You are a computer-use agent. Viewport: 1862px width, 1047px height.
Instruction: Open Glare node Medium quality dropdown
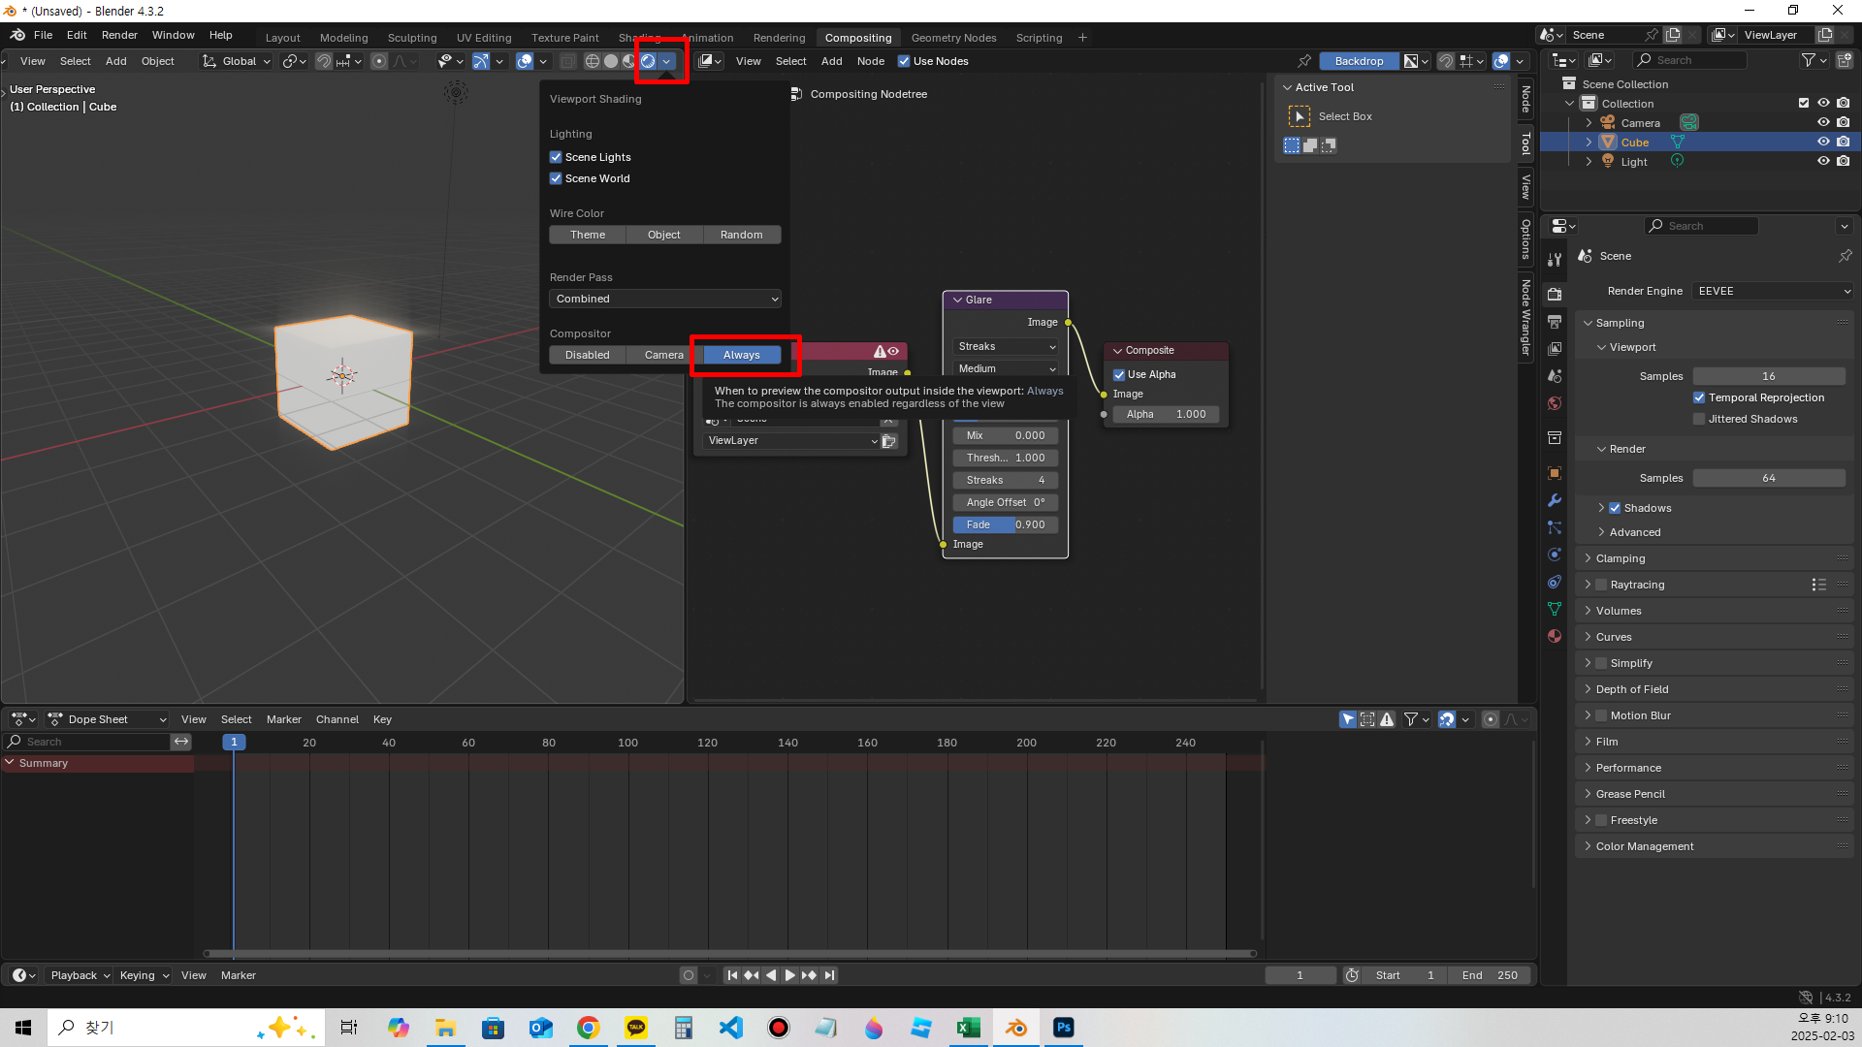point(1006,368)
